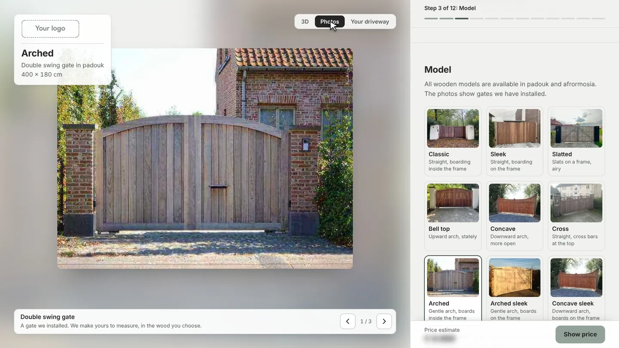Image resolution: width=619 pixels, height=348 pixels.
Task: Click the 1 / 3 photo counter
Action: [x=366, y=321]
